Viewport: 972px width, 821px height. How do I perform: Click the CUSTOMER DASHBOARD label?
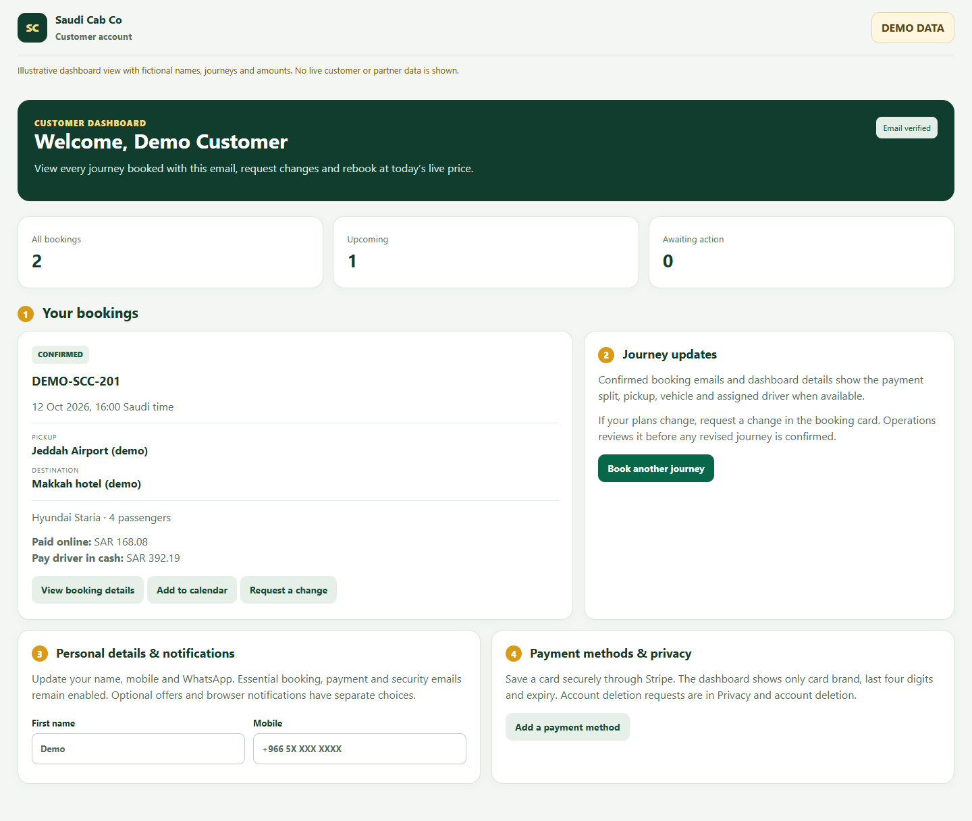[x=90, y=124]
